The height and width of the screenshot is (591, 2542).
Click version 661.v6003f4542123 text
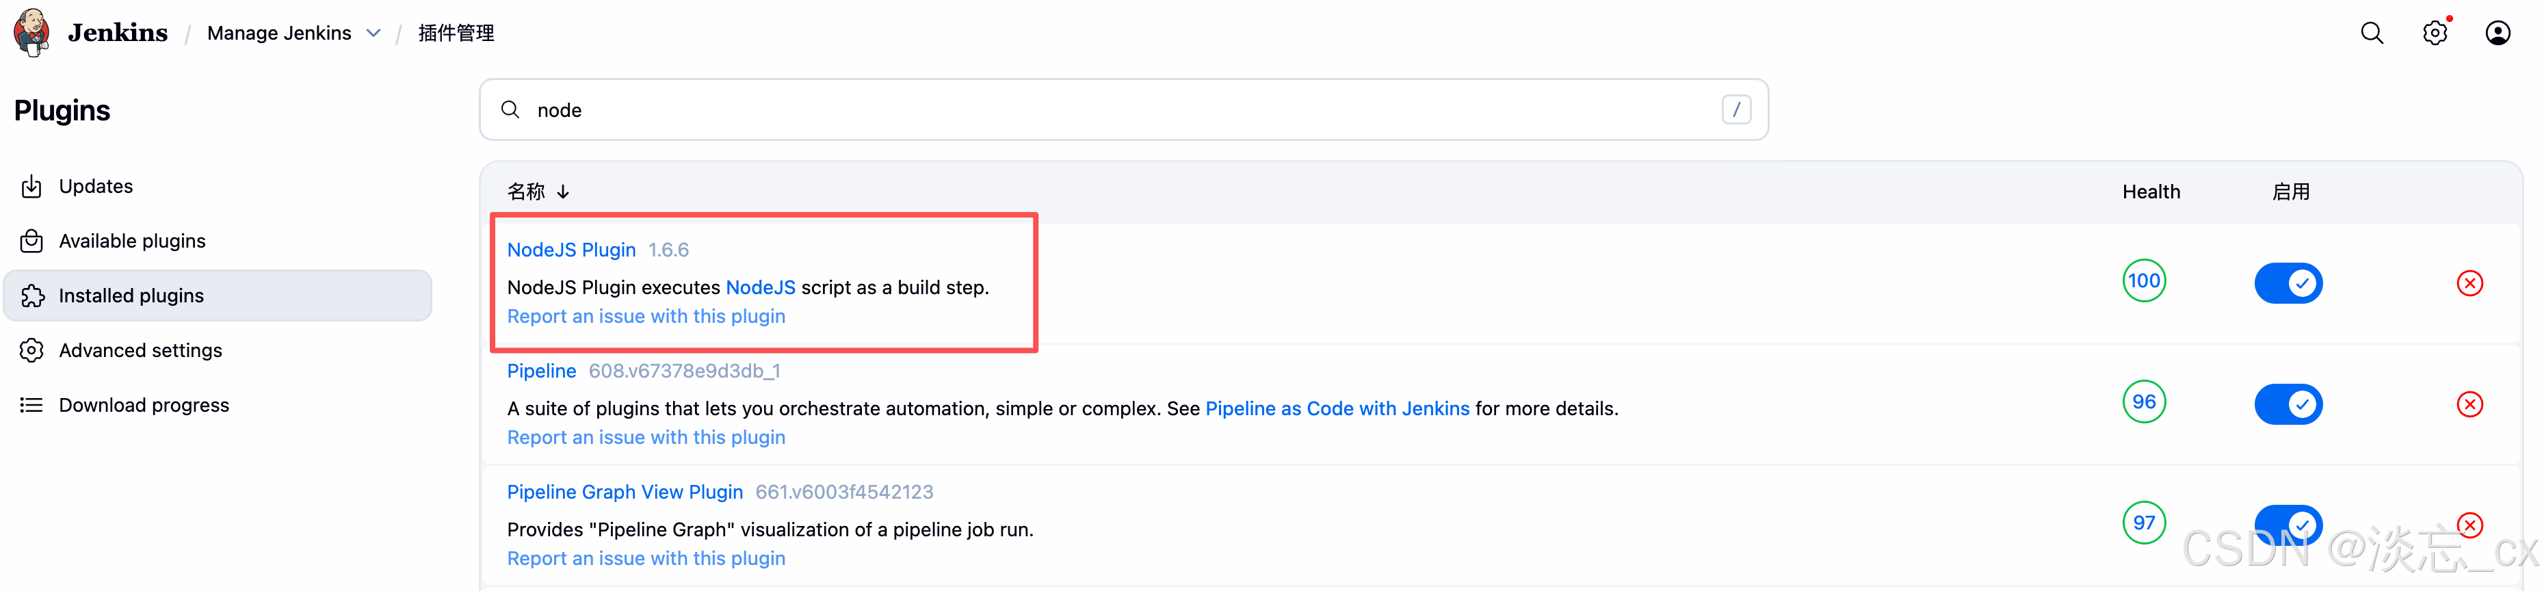(x=843, y=491)
